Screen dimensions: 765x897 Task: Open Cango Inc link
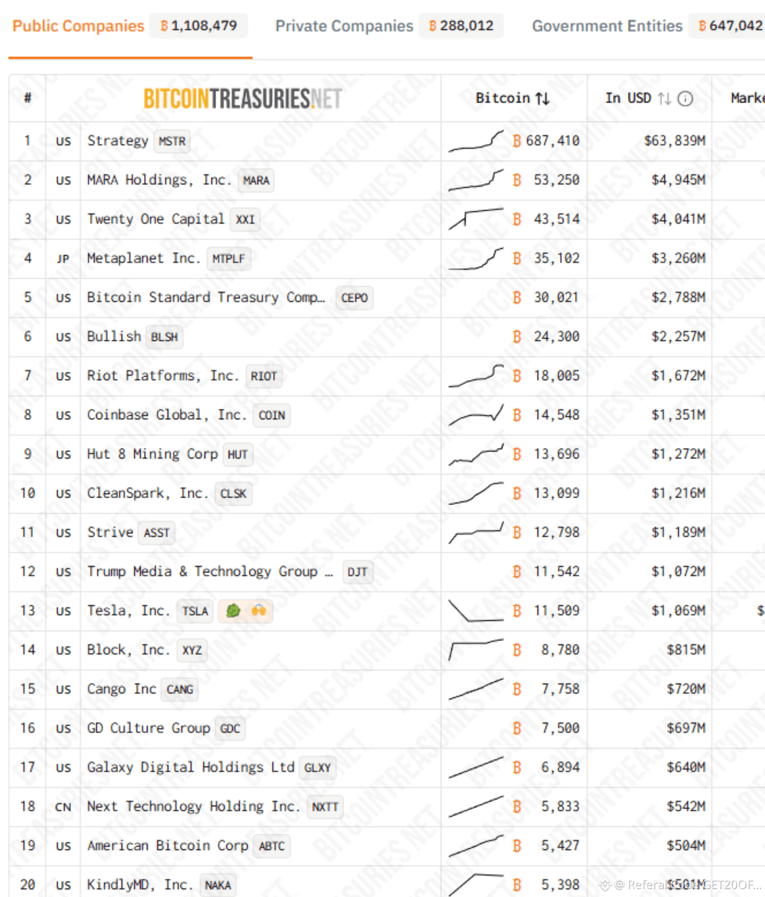pos(122,689)
